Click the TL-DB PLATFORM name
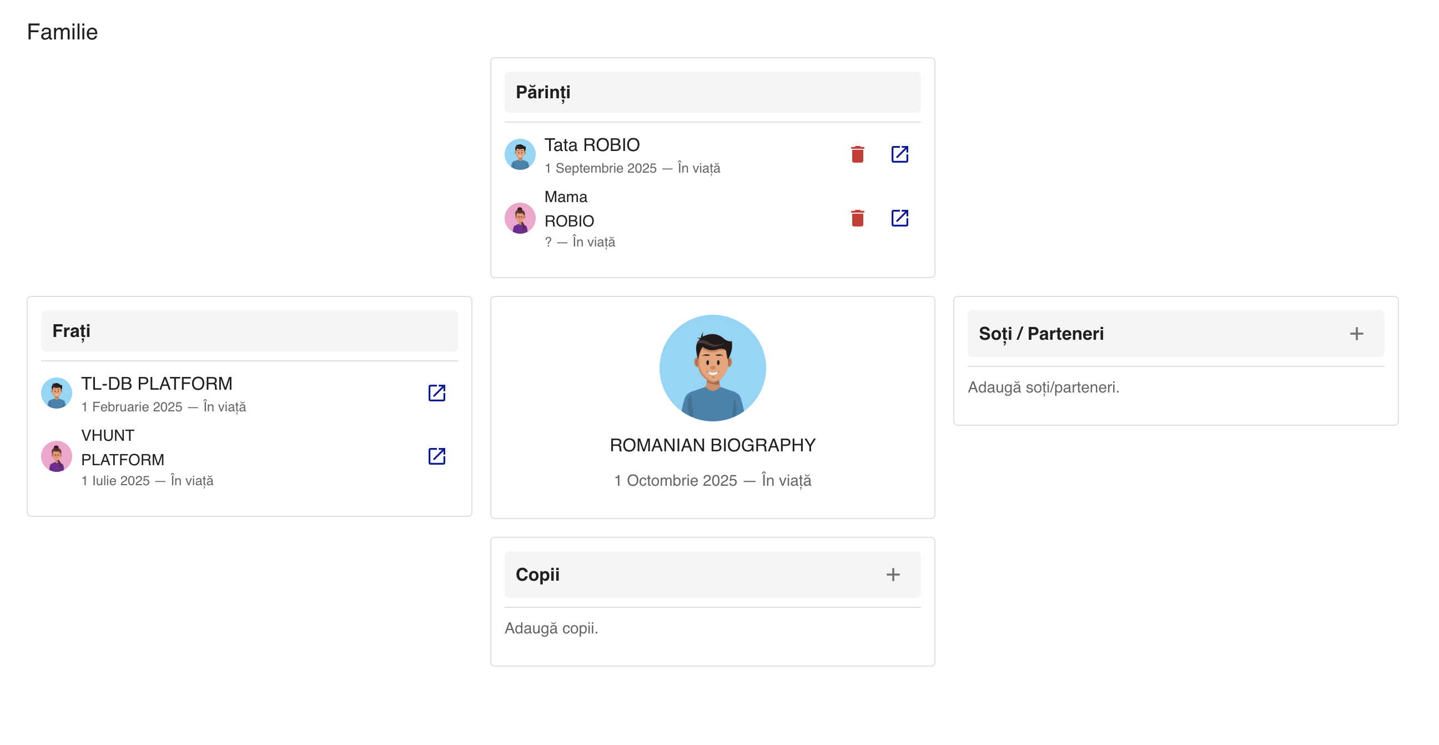 [x=157, y=384]
